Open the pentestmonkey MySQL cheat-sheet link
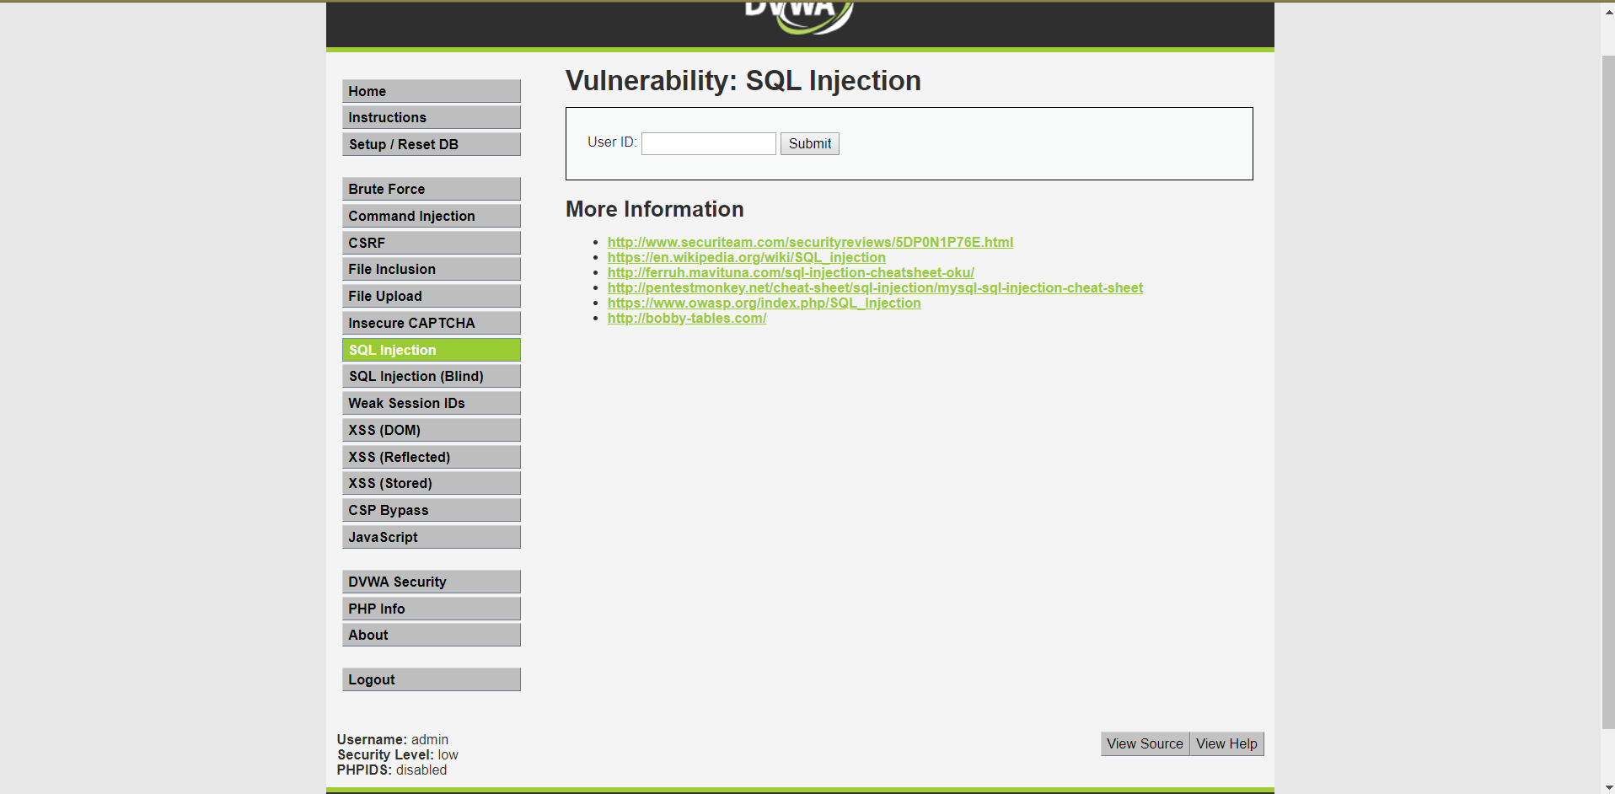Screen dimensions: 1615x794 pos(875,287)
